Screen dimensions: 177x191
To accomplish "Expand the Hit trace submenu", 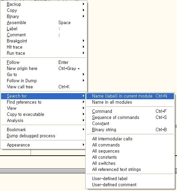I will click(x=43, y=47).
